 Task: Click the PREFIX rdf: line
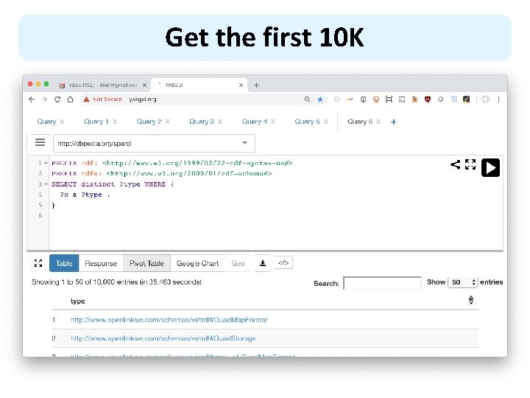coord(172,163)
